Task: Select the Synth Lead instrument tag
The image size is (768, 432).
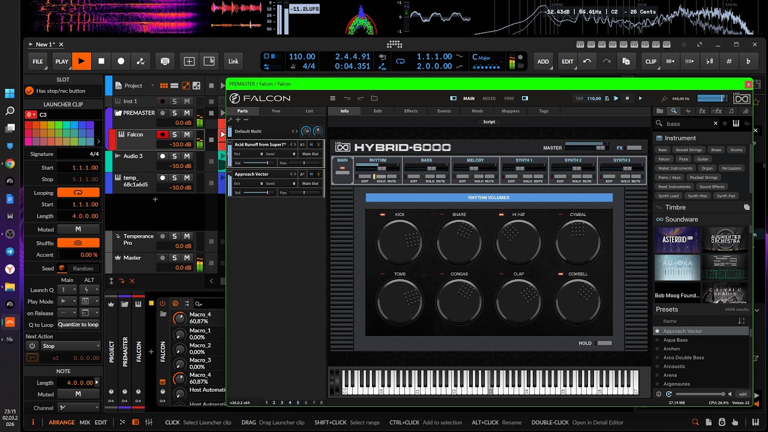Action: [x=668, y=196]
